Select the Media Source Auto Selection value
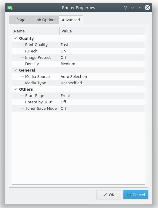 tap(74, 76)
